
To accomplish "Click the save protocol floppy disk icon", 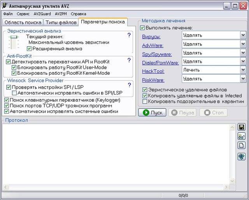I will 241,127.
